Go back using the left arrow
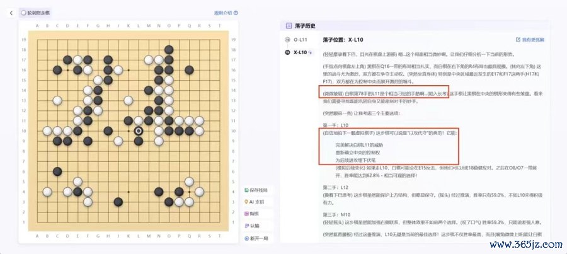This screenshot has height=254, width=567. point(11,13)
